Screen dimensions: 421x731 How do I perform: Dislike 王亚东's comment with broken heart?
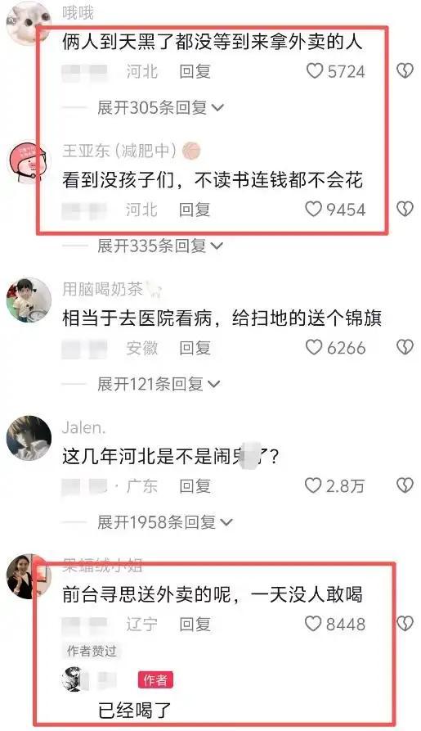click(405, 210)
